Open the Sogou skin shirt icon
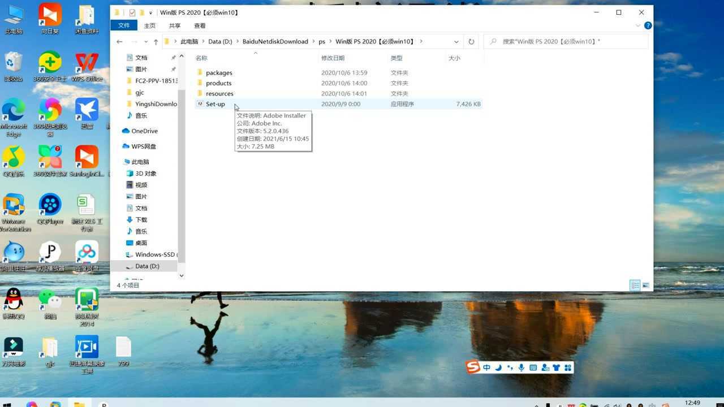This screenshot has height=407, width=724. (557, 367)
